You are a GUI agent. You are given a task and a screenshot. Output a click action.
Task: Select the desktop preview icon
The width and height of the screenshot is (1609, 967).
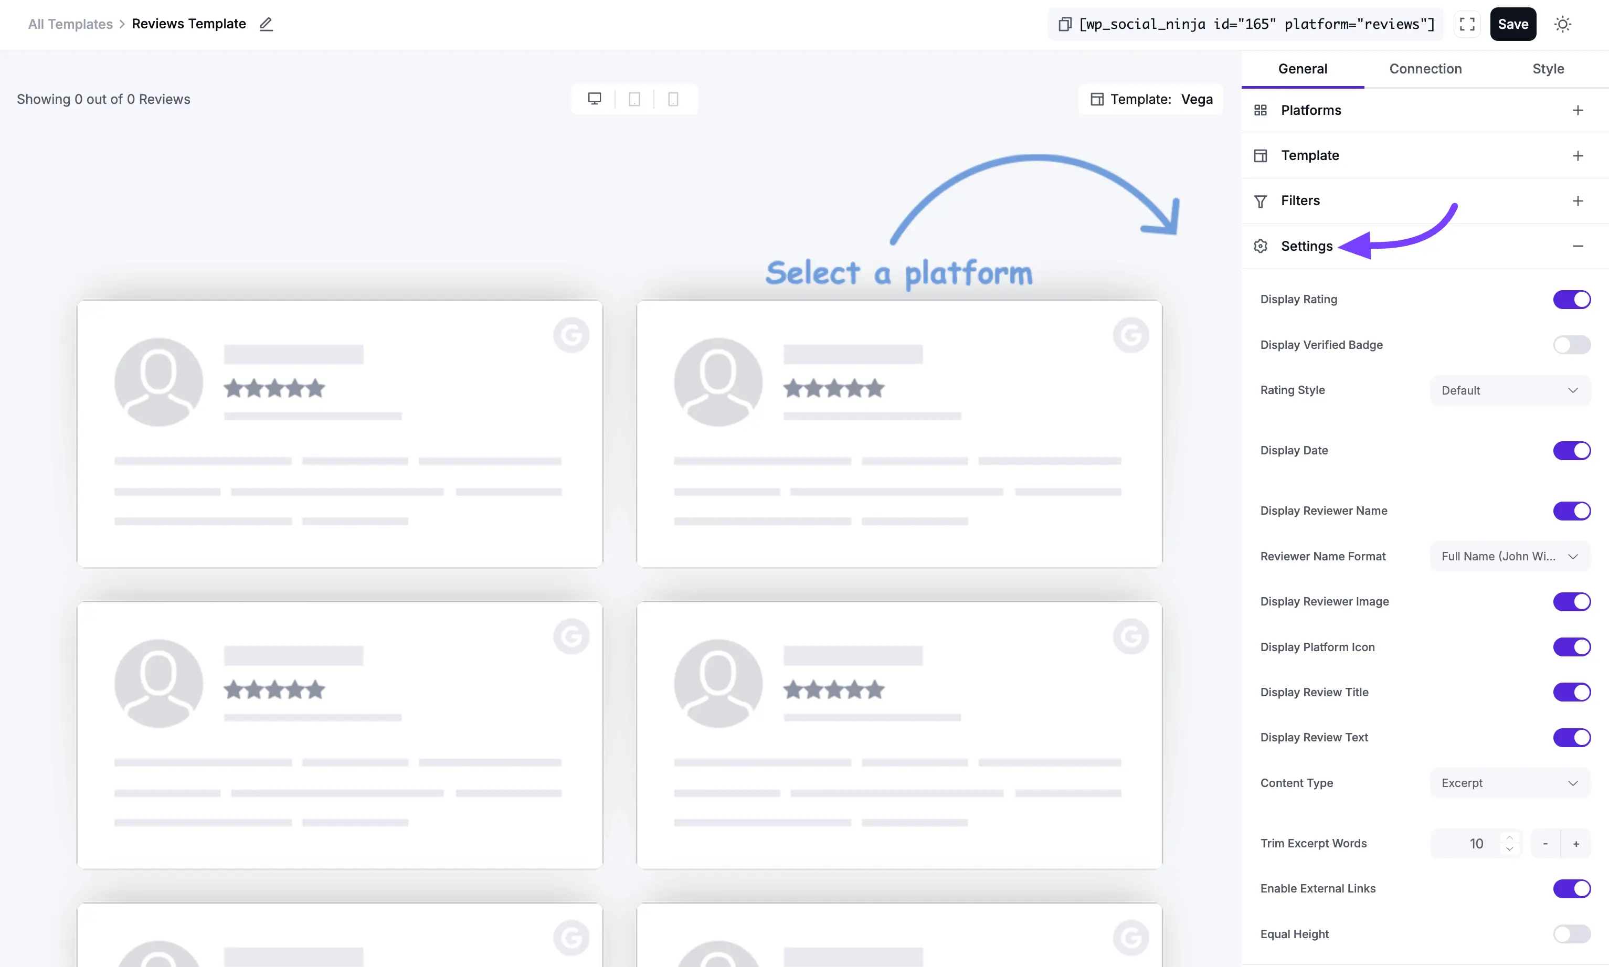(595, 99)
